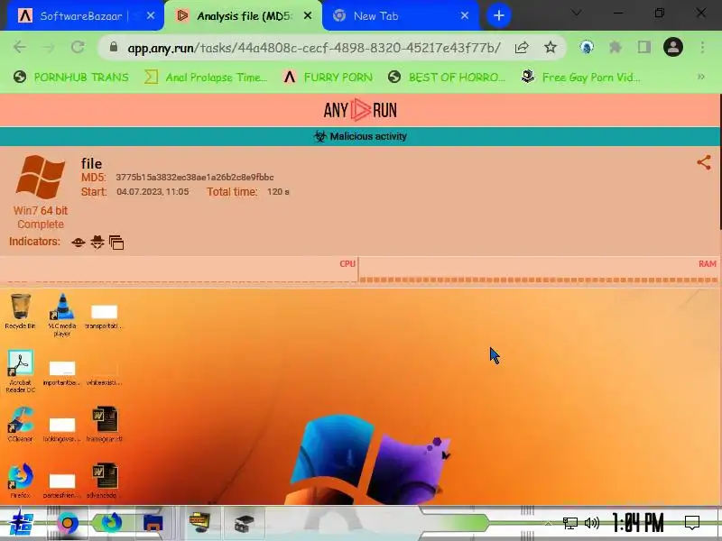The width and height of the screenshot is (722, 541).
Task: Select the advancedcl... Word document icon
Action: pos(104,481)
